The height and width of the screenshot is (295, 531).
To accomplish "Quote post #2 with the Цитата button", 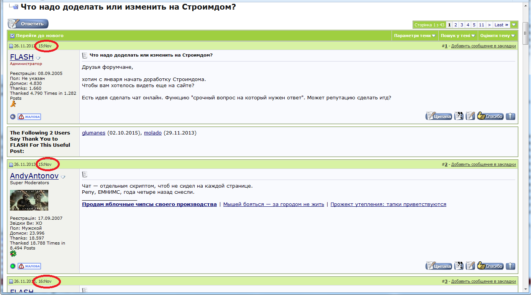I will point(439,266).
